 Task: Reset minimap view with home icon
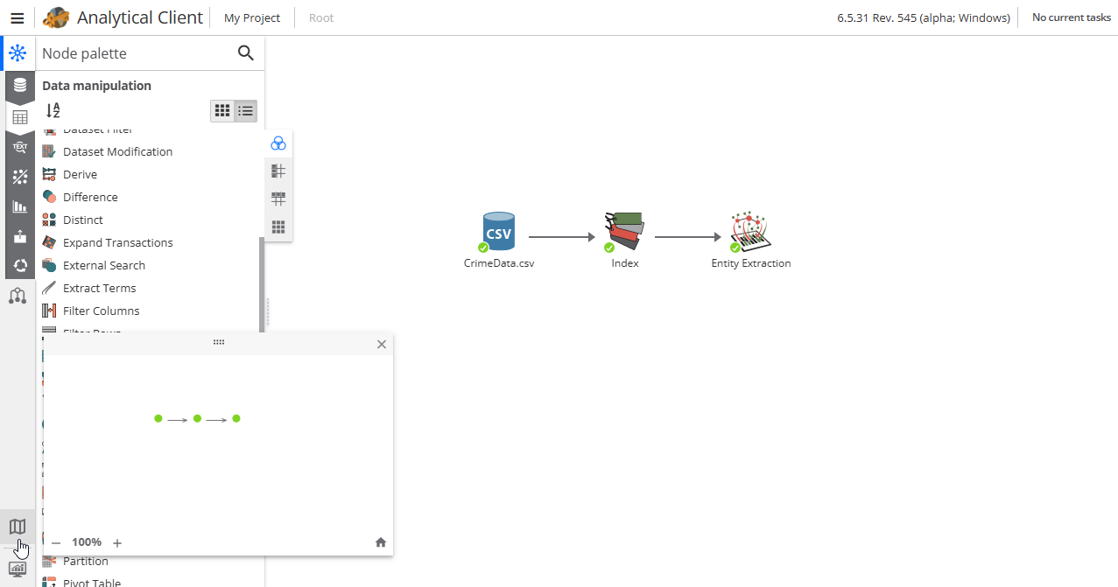[x=381, y=542]
